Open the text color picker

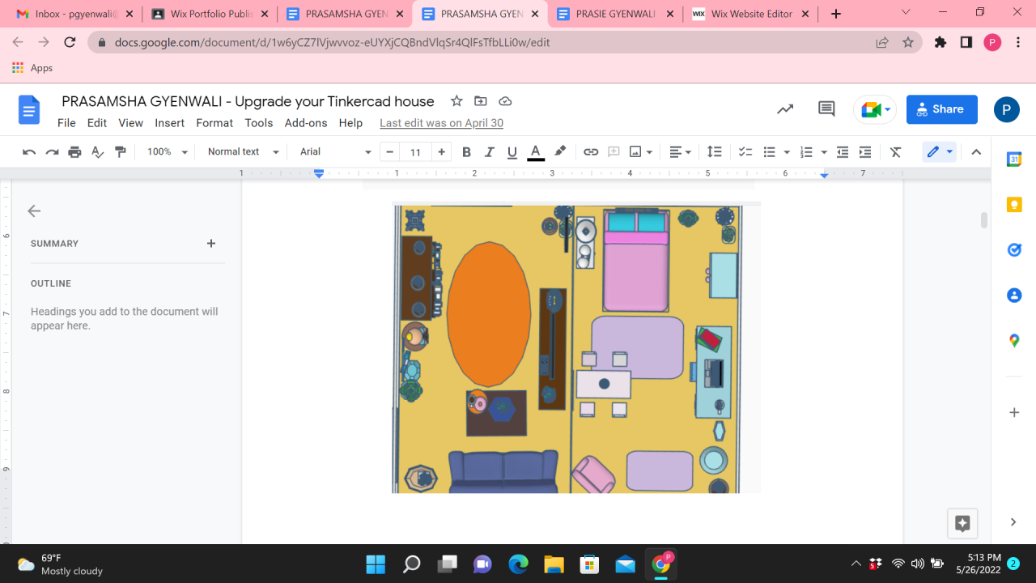tap(535, 152)
